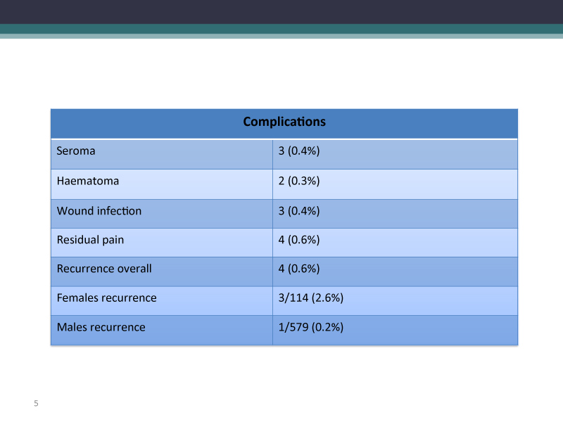Click the Residual pain value 4 (0.6%)
The width and height of the screenshot is (563, 422).
tap(298, 240)
